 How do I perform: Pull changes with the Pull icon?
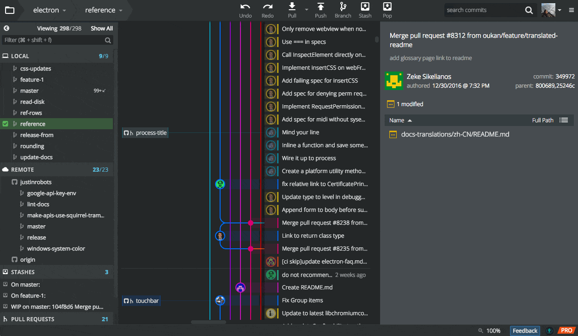click(292, 6)
